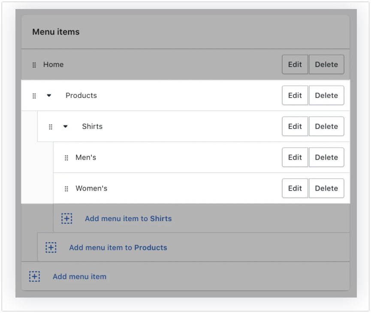This screenshot has height=313, width=371.
Task: Click the drag handle beside Women's
Action: coord(66,188)
